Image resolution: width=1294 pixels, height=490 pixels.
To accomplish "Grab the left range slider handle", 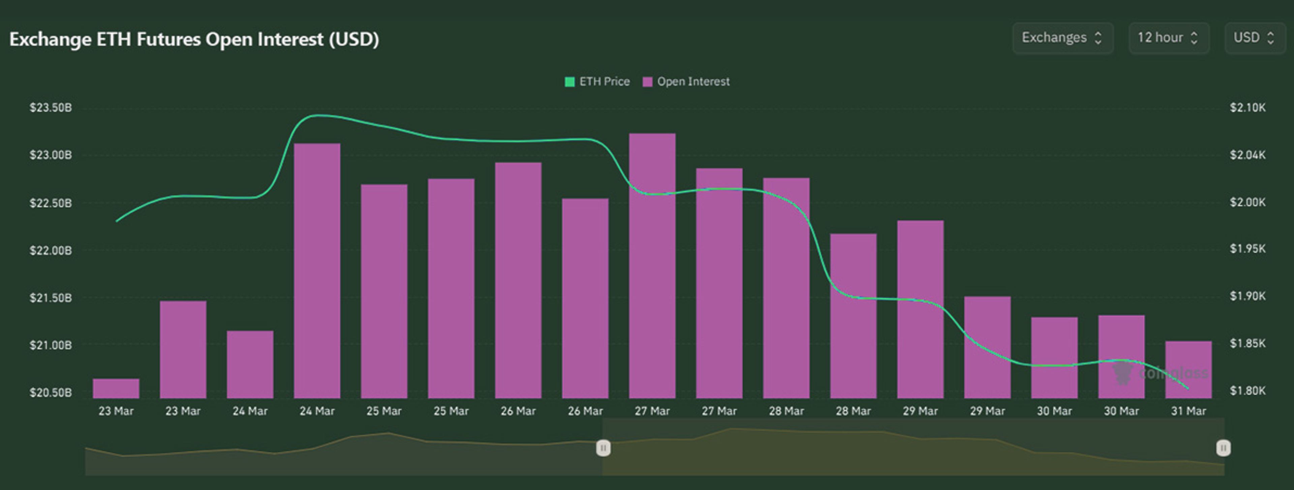I will [x=603, y=447].
